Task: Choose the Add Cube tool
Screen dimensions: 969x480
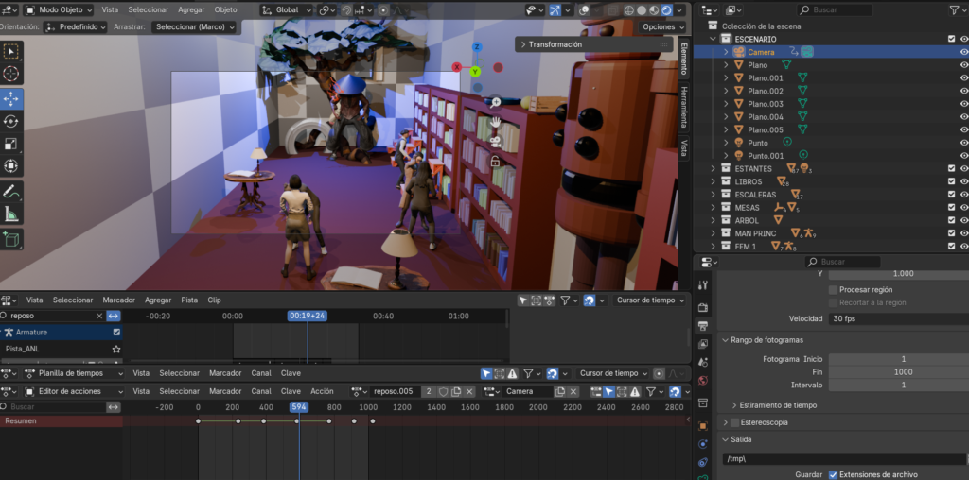Action: point(11,240)
